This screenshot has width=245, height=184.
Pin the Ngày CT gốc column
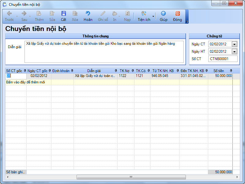[50, 71]
